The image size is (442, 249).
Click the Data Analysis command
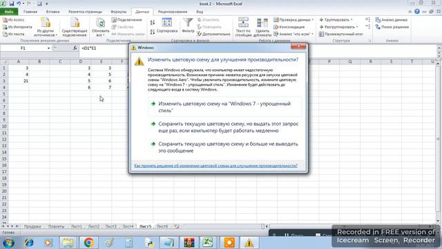click(x=392, y=20)
